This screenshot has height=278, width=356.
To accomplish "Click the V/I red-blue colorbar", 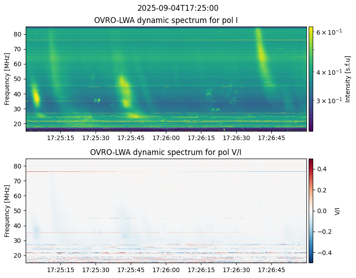I will click(x=310, y=210).
